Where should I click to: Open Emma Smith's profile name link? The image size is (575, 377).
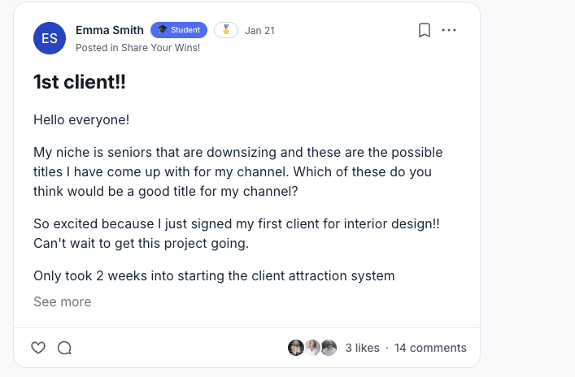pyautogui.click(x=109, y=30)
